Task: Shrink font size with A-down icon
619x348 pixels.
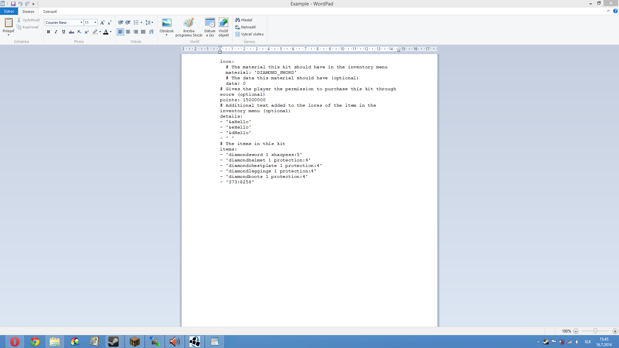Action: coord(110,23)
